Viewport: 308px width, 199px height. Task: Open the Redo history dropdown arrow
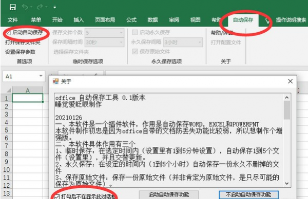point(46,7)
